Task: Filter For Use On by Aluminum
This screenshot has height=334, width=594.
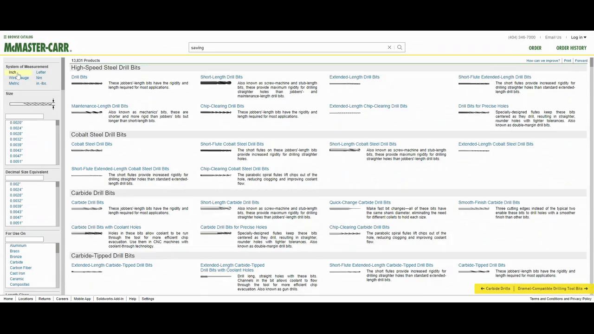Action: [x=18, y=245]
